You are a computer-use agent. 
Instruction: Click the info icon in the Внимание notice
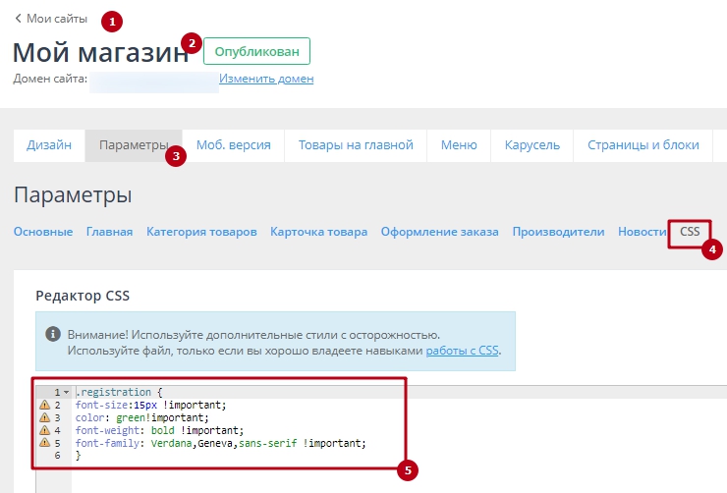point(53,334)
